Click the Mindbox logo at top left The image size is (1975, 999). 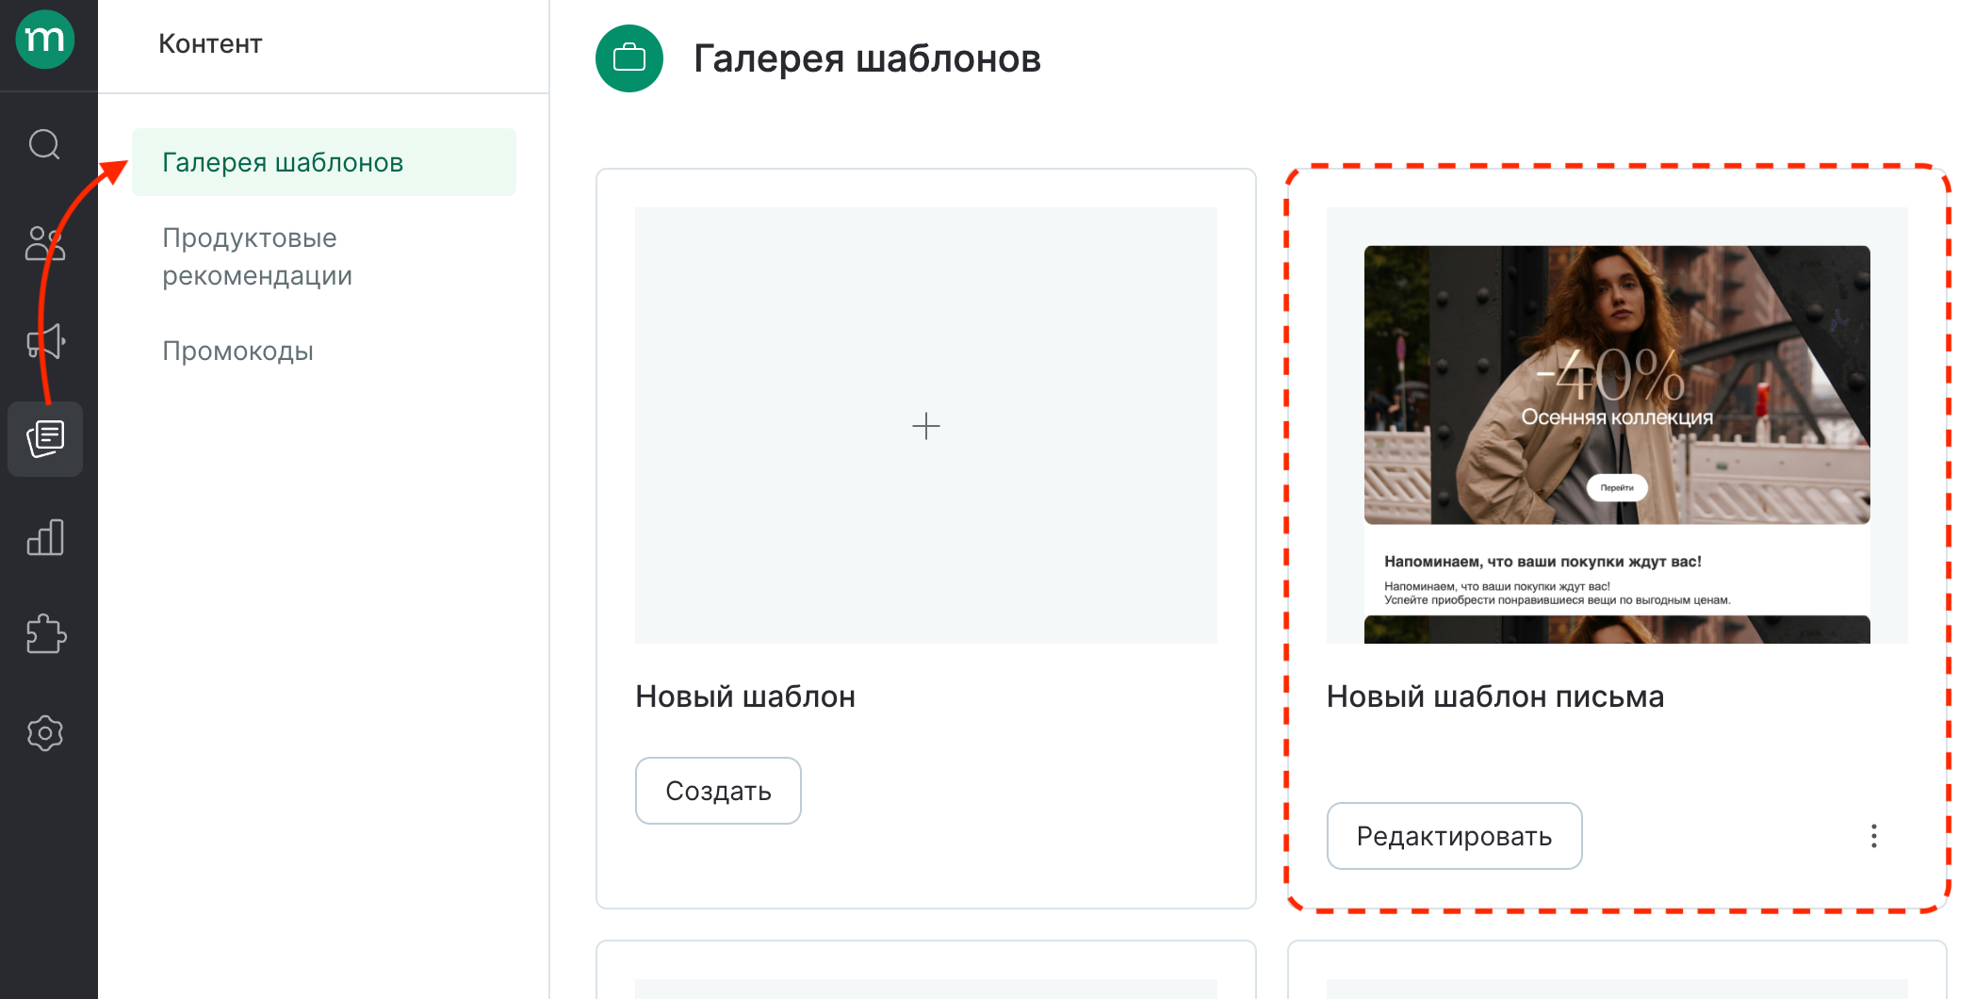[x=45, y=40]
